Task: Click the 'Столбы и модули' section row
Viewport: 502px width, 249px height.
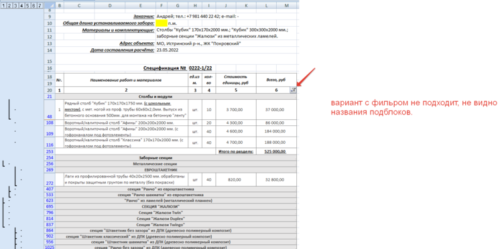Action: coord(176,96)
